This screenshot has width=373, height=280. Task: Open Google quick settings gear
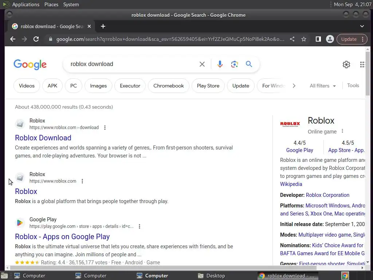tap(346, 64)
